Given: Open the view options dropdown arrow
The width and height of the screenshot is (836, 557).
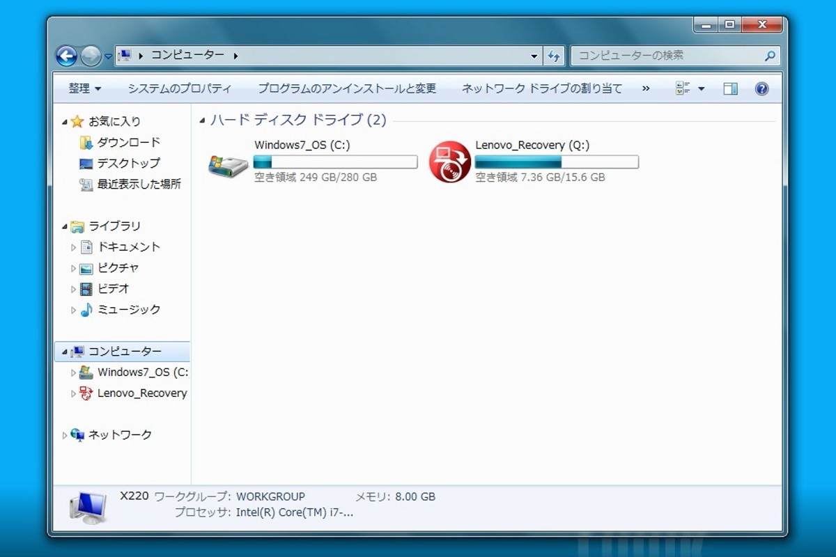Looking at the screenshot, I should coord(701,89).
